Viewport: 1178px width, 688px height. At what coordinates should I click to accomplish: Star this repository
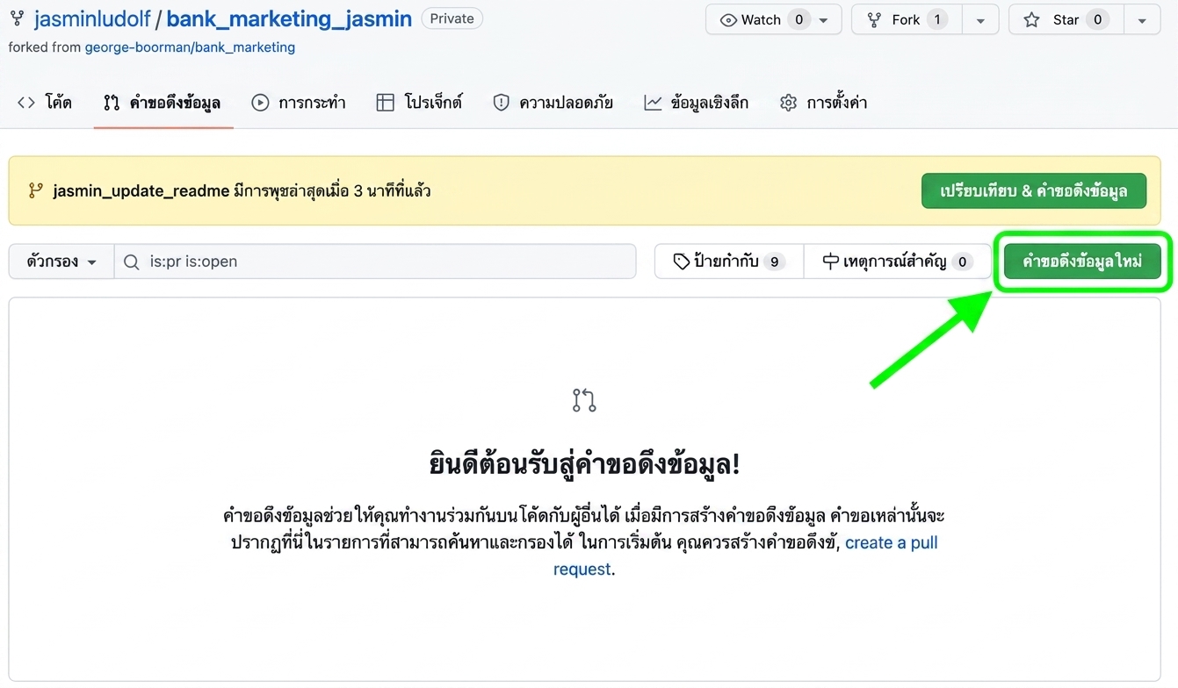(1066, 19)
